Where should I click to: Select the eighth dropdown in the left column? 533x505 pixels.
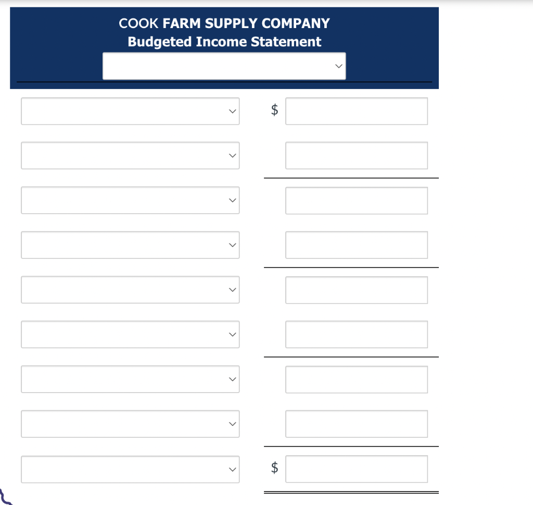point(130,424)
